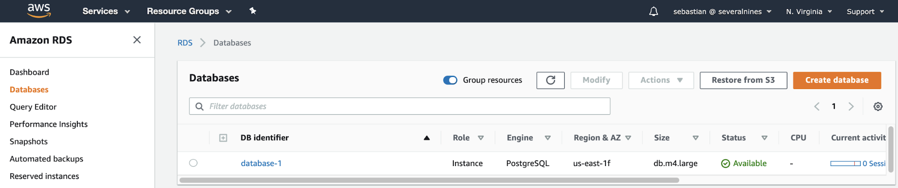Click the Databases breadcrumb text

[232, 43]
